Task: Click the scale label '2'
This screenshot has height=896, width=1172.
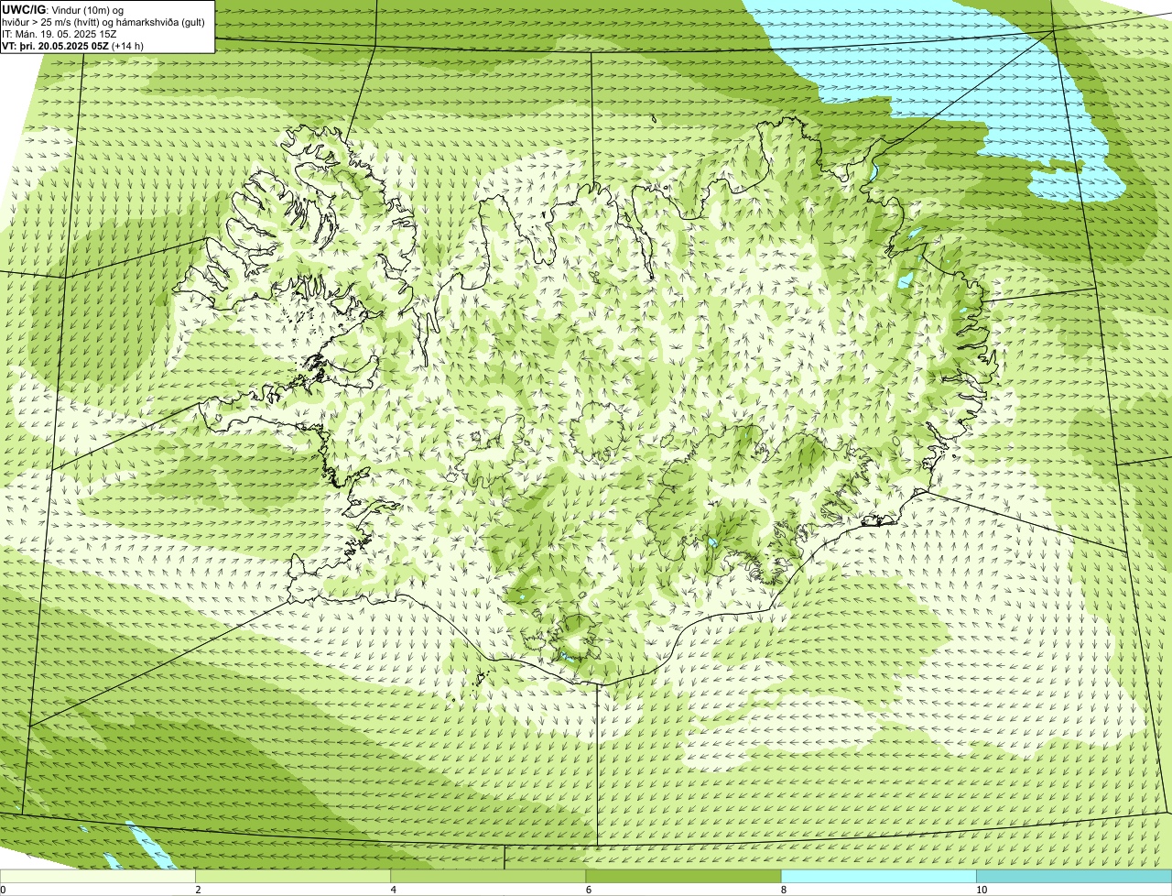Action: click(x=198, y=890)
